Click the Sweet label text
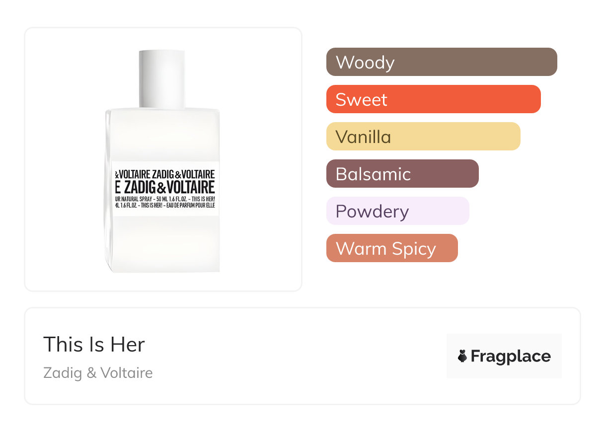The width and height of the screenshot is (605, 429). pos(361,100)
